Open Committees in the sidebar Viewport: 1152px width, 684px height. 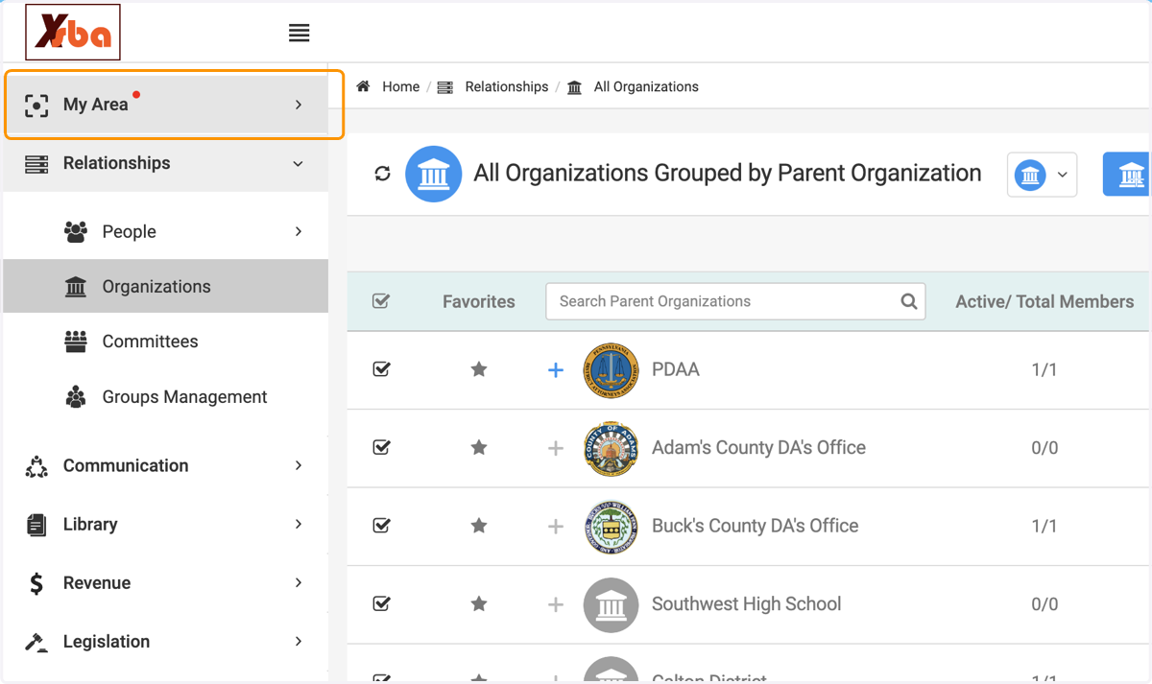(x=150, y=342)
